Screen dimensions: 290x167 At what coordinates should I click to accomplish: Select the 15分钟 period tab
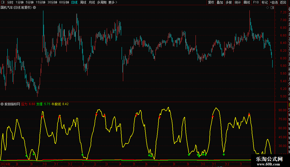point(40,2)
